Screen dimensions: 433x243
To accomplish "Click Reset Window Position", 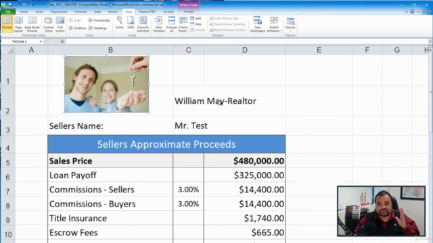I will (228, 30).
